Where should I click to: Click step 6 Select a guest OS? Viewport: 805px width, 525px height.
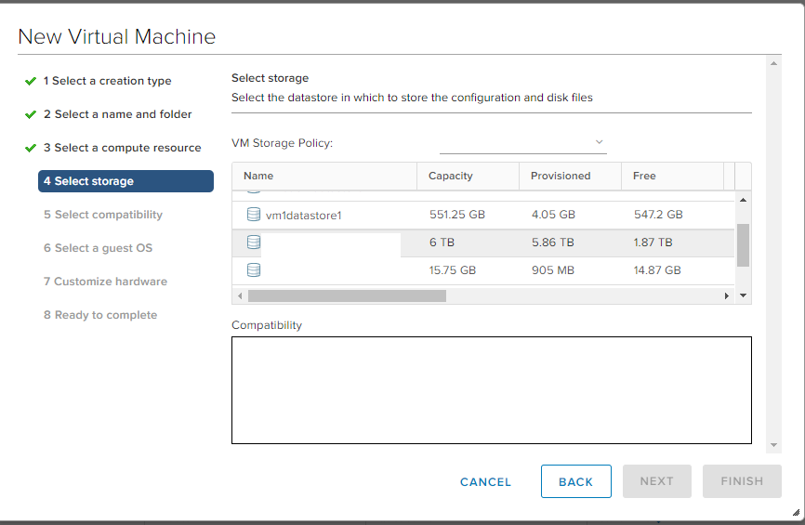pyautogui.click(x=98, y=248)
